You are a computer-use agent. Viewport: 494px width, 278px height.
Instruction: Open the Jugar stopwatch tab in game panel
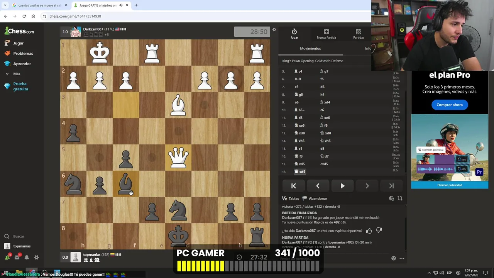[294, 34]
